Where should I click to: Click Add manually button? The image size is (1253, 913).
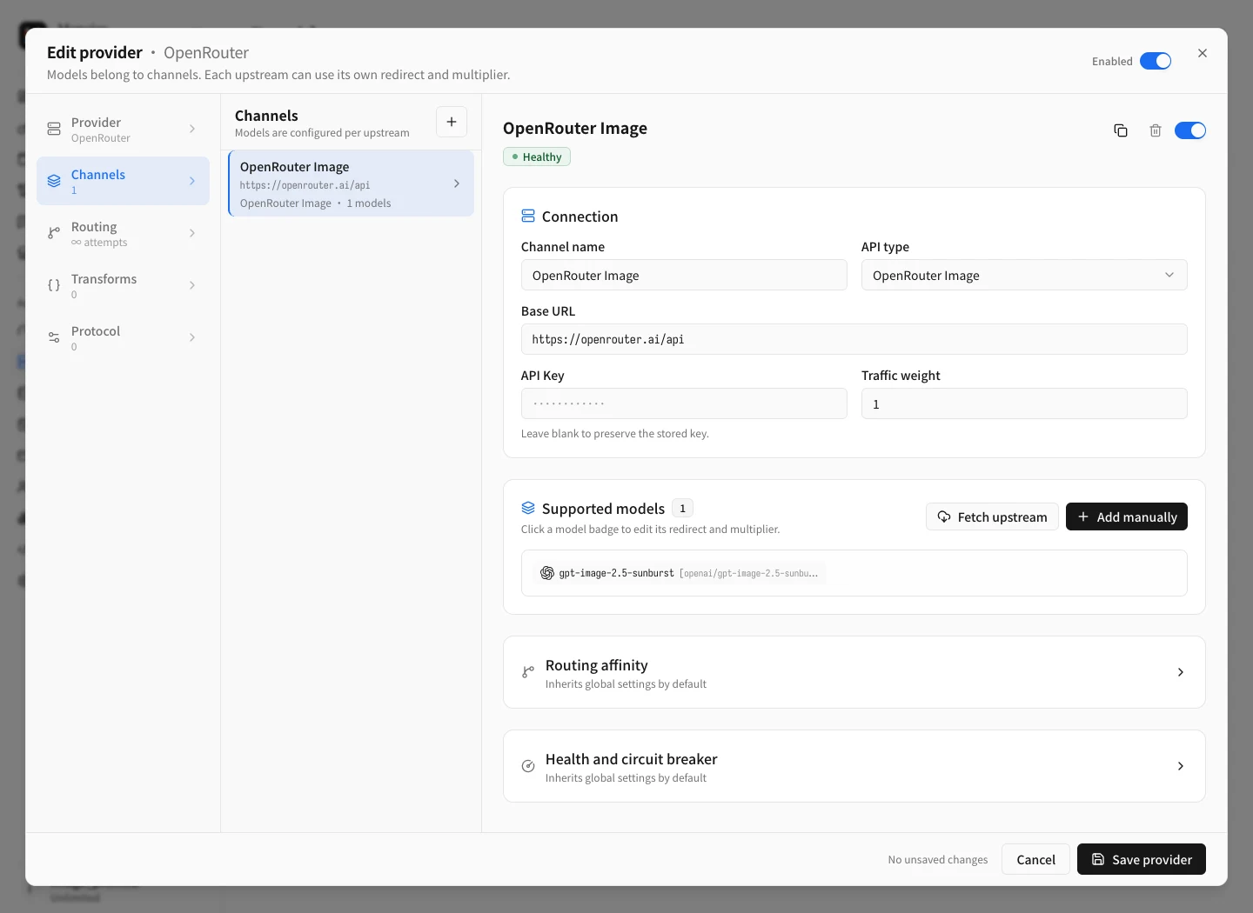(1127, 516)
